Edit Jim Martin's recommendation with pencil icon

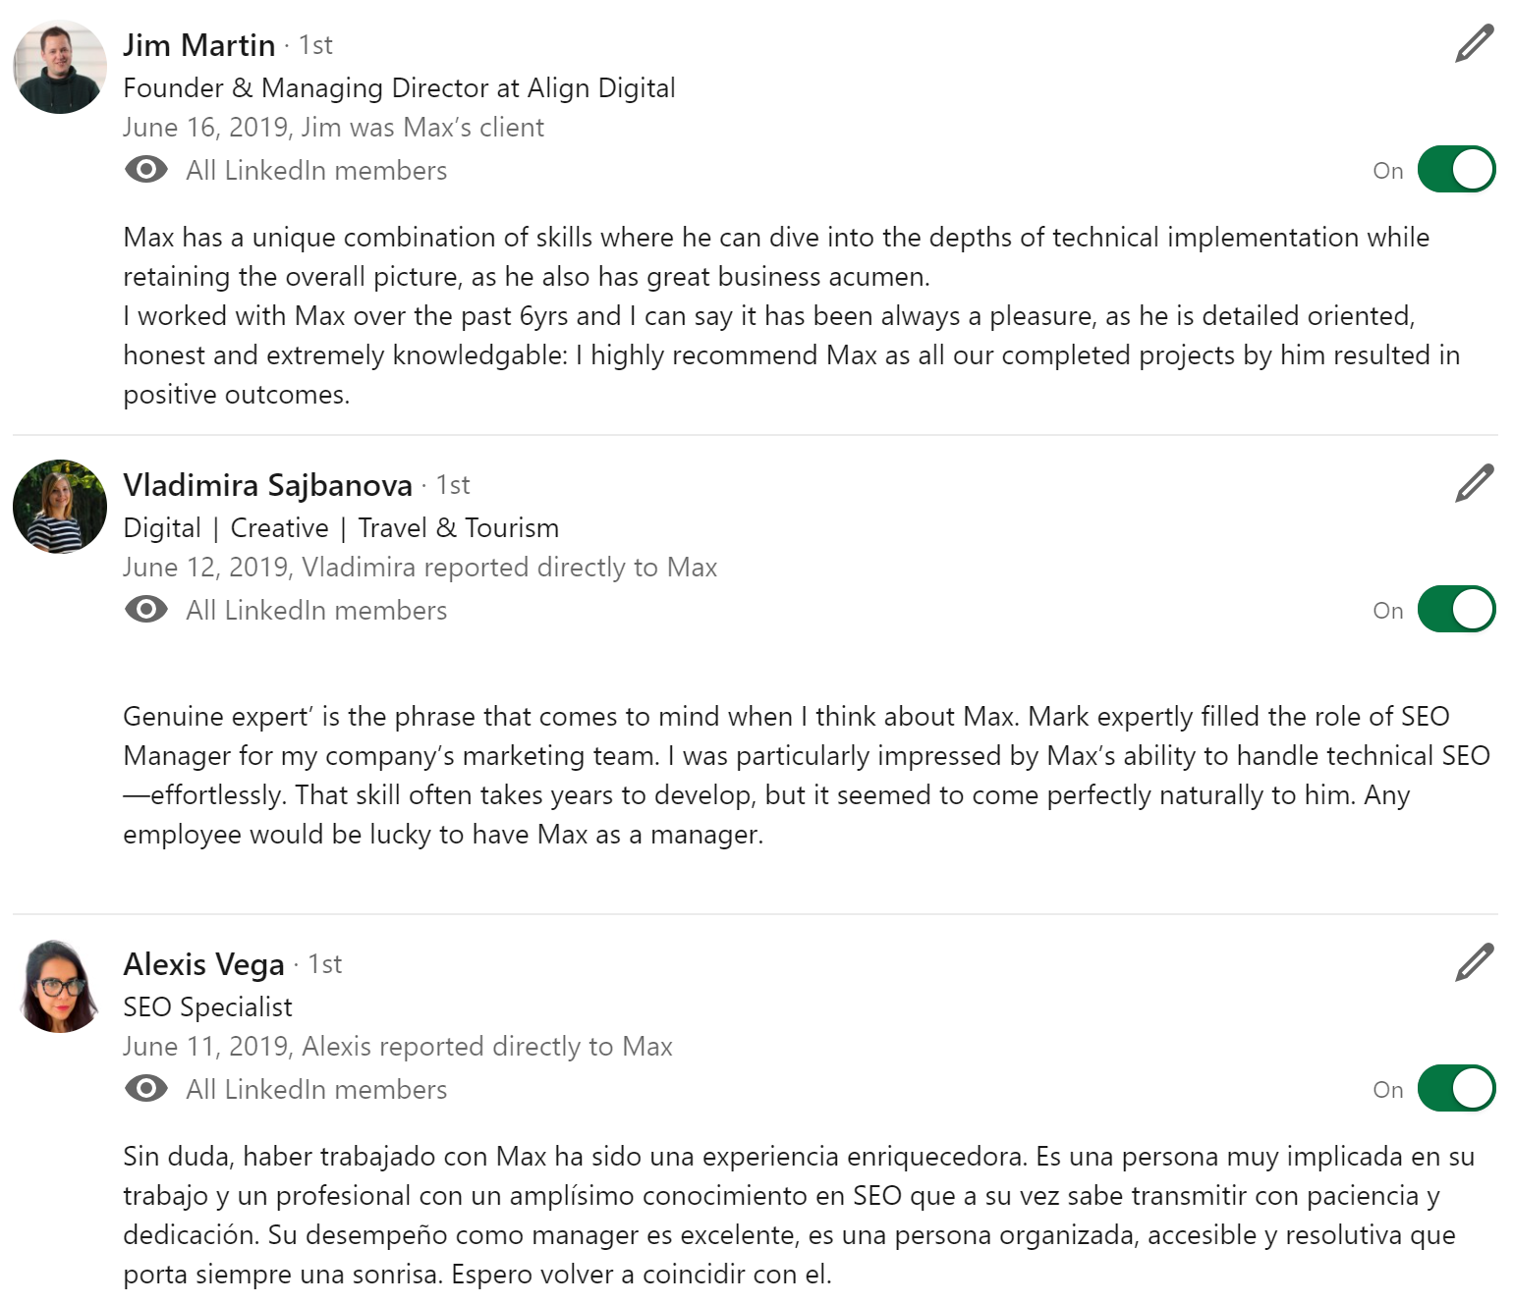point(1474,45)
